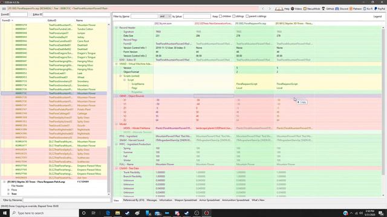Open the NexusMods link icon
The height and width of the screenshot is (217, 387).
pos(305,8)
